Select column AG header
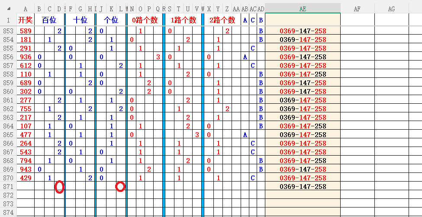This screenshot has height=217, width=422. (391, 9)
